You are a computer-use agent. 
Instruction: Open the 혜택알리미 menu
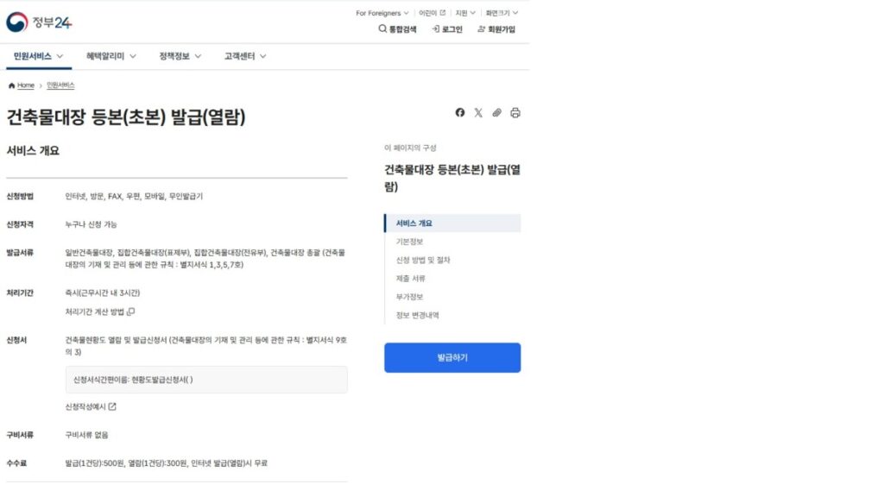[110, 56]
